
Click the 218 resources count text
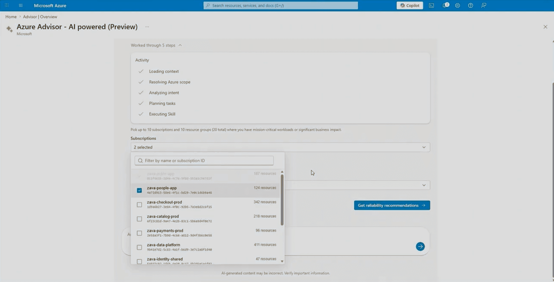coord(265,216)
